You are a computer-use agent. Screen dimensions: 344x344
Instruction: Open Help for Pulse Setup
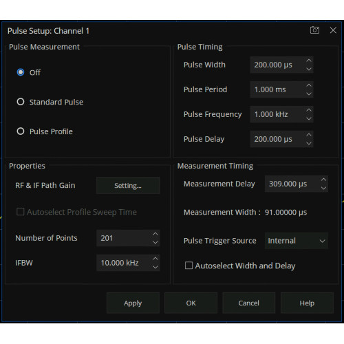tap(307, 303)
